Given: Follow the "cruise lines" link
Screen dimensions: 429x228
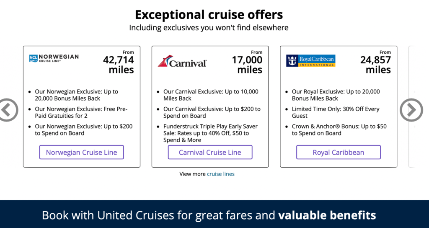Looking at the screenshot, I should click(x=221, y=174).
